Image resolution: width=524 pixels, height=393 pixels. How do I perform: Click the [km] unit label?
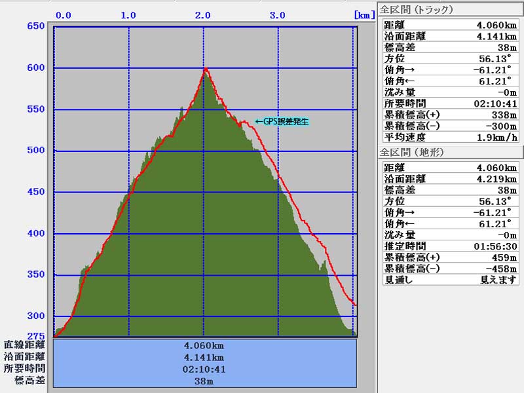coord(363,14)
